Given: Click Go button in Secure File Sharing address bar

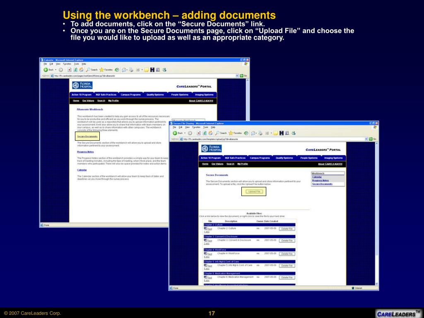Looking at the screenshot, I should (x=372, y=139).
